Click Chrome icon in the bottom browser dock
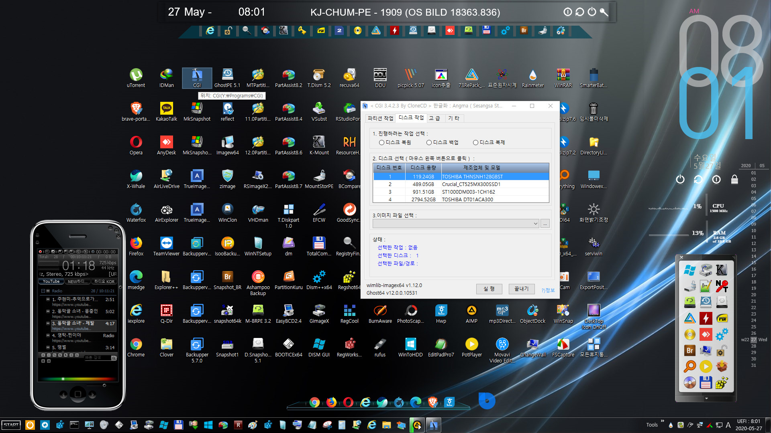 314,403
